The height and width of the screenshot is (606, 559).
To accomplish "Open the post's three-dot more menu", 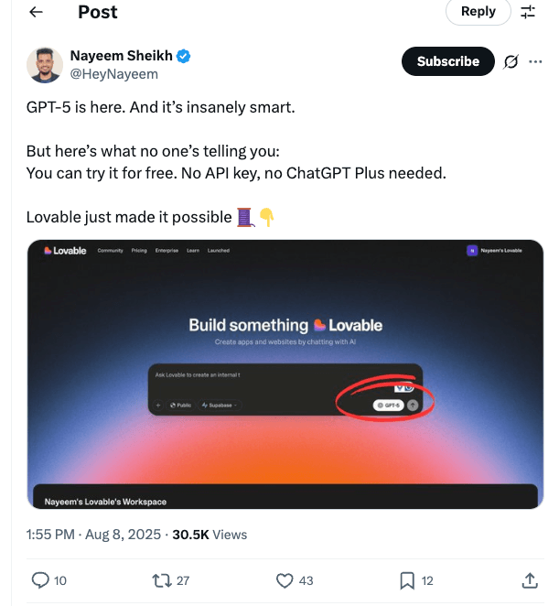I will tap(535, 62).
